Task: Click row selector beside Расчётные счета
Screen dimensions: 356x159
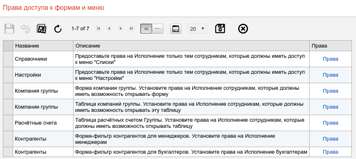Action: (x=8, y=123)
